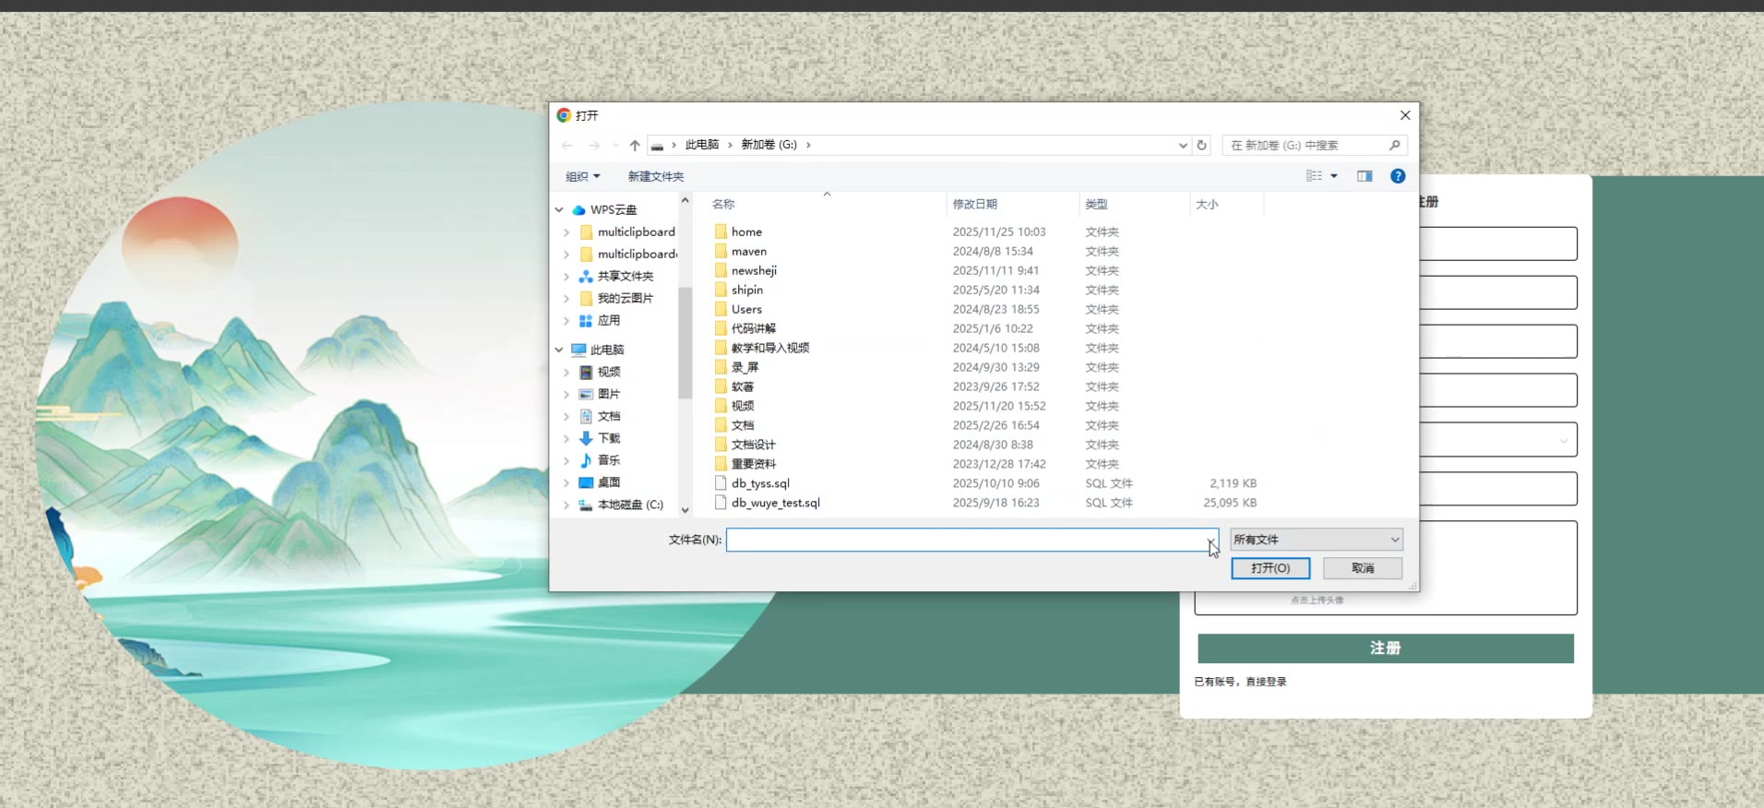Click 新建文件夹 in the toolbar
The height and width of the screenshot is (808, 1764).
[656, 177]
